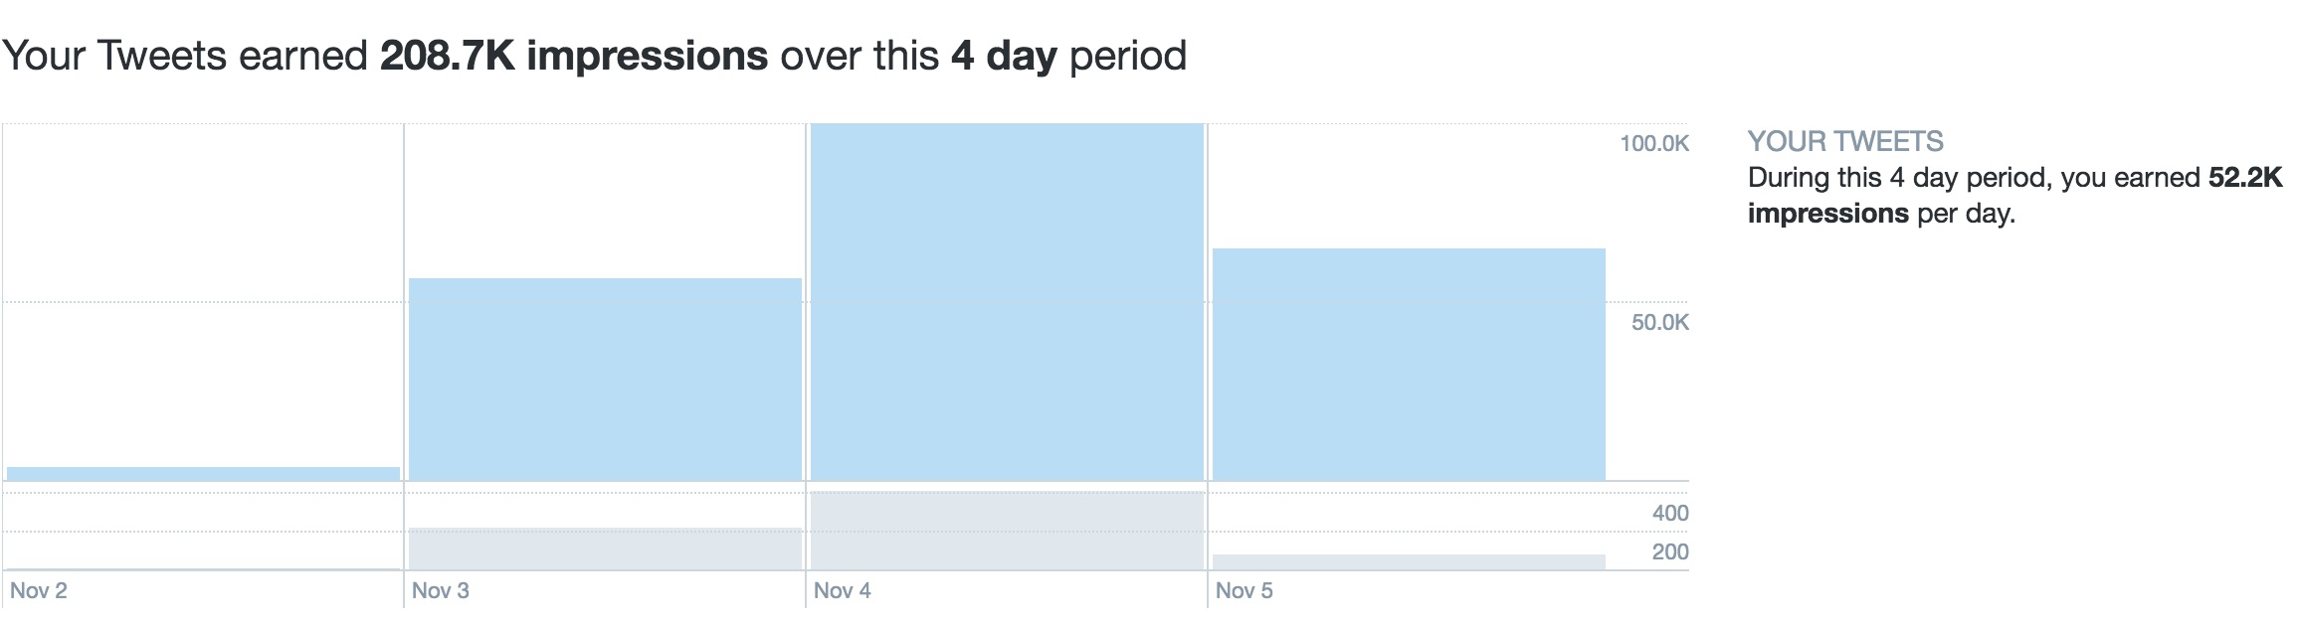Click the 50.0K axis label
Viewport: 2298px width, 626px height.
1659,323
